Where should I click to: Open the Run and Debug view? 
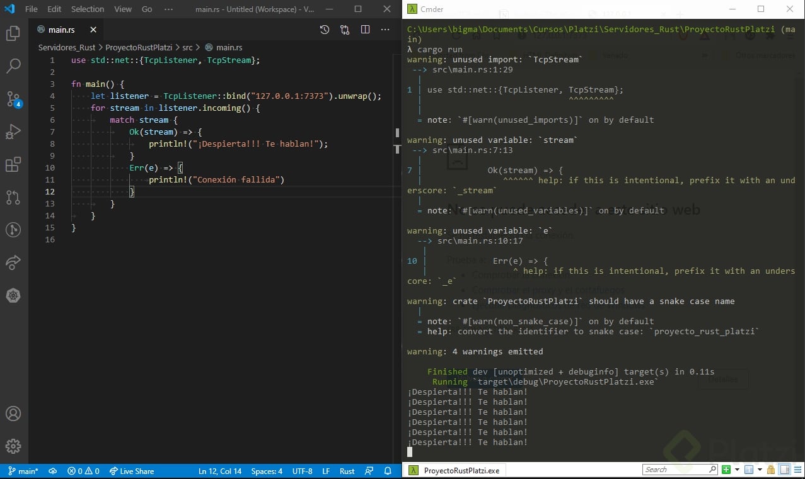pos(13,132)
